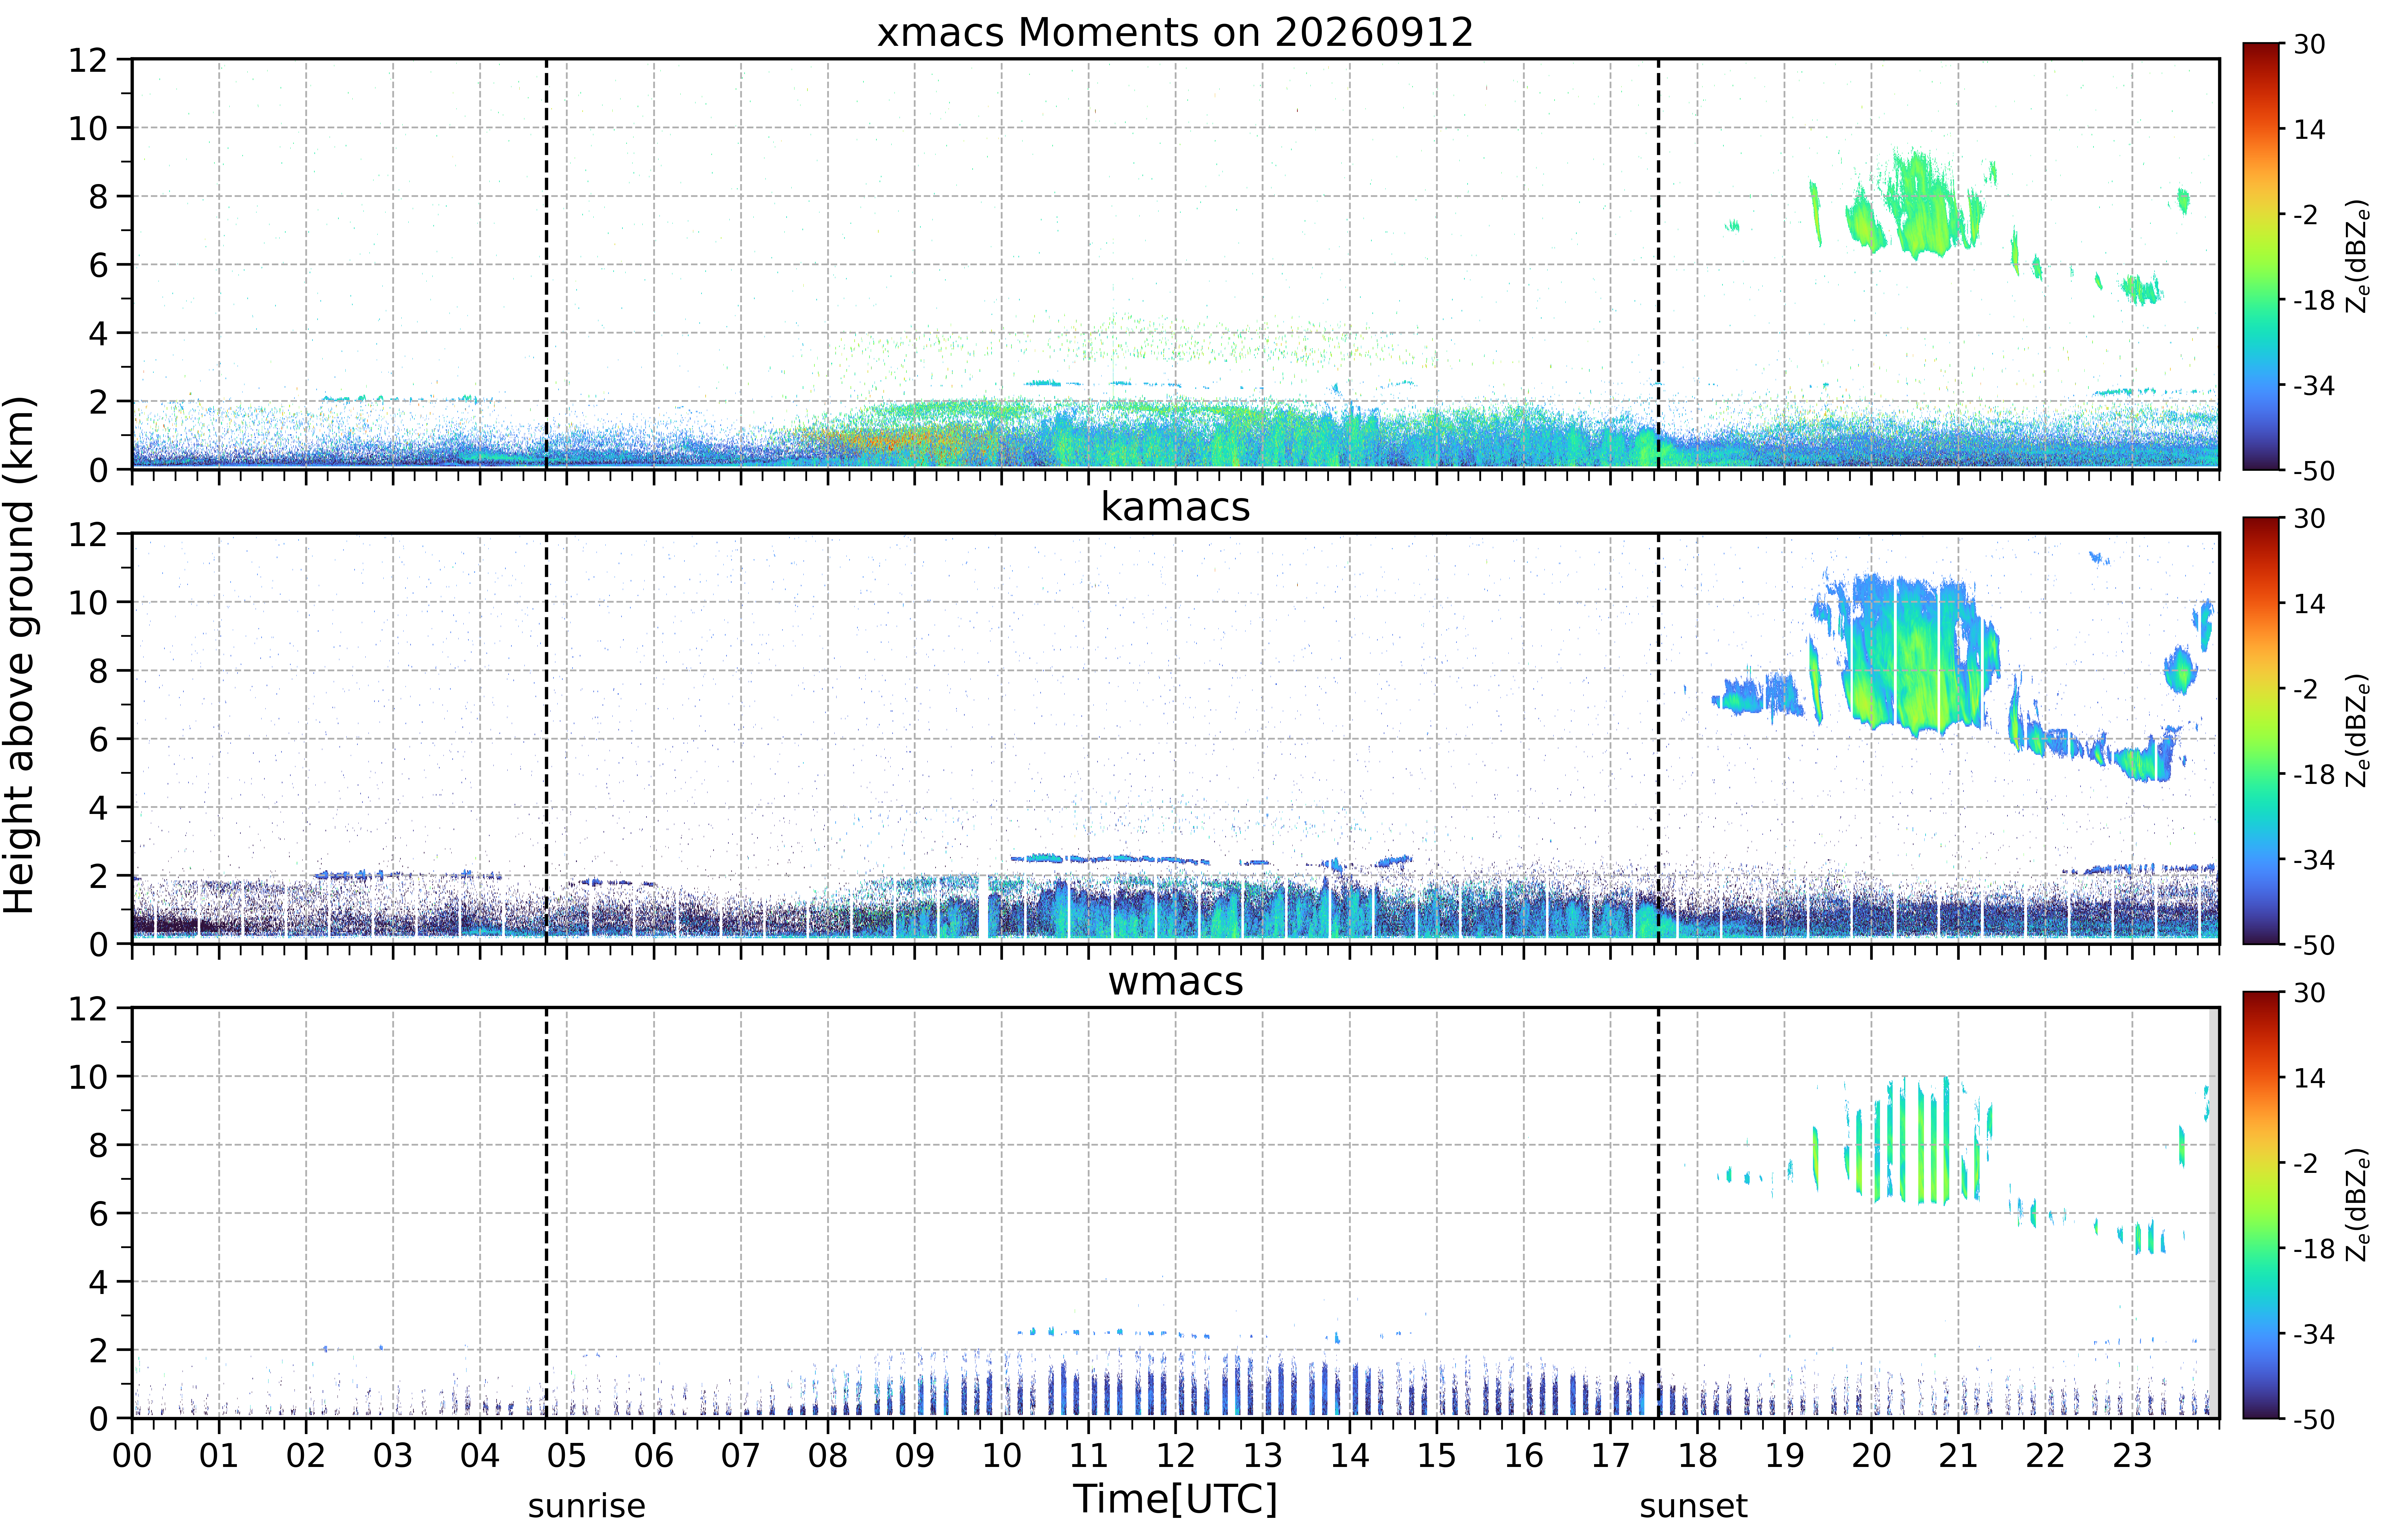This screenshot has width=2387, height=1540.
Task: Click the large high cloud in kamacs panel
Action: 1905,655
